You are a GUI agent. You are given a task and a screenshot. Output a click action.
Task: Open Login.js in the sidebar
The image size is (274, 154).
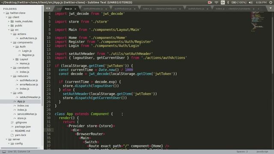tap(27, 51)
